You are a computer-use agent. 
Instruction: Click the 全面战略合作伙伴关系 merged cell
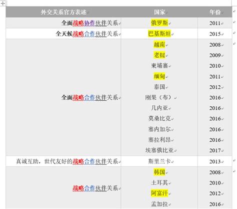pyautogui.click(x=63, y=97)
